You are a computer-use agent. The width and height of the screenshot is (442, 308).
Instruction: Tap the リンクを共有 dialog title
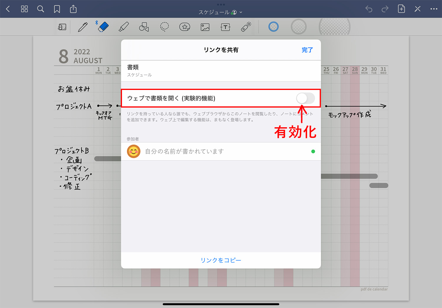(221, 50)
